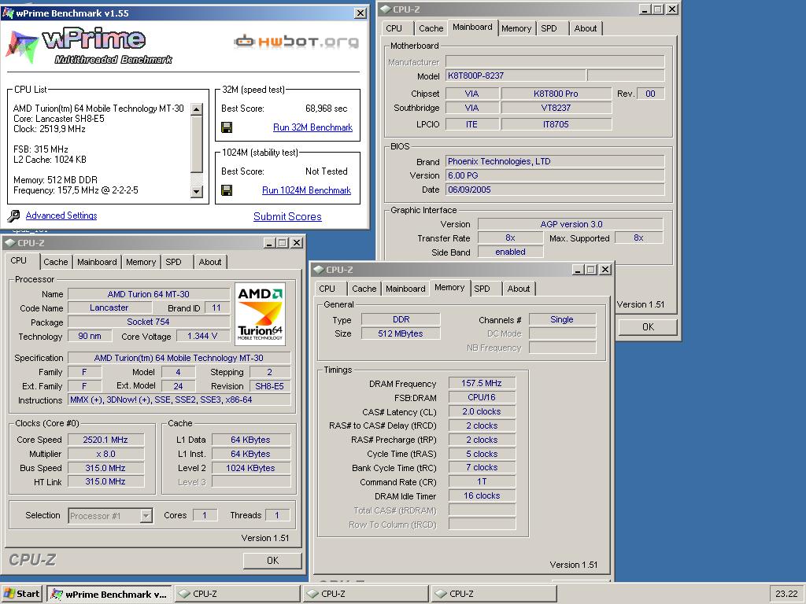Click the CPU List scrollbar down arrow
The width and height of the screenshot is (806, 604).
196,192
